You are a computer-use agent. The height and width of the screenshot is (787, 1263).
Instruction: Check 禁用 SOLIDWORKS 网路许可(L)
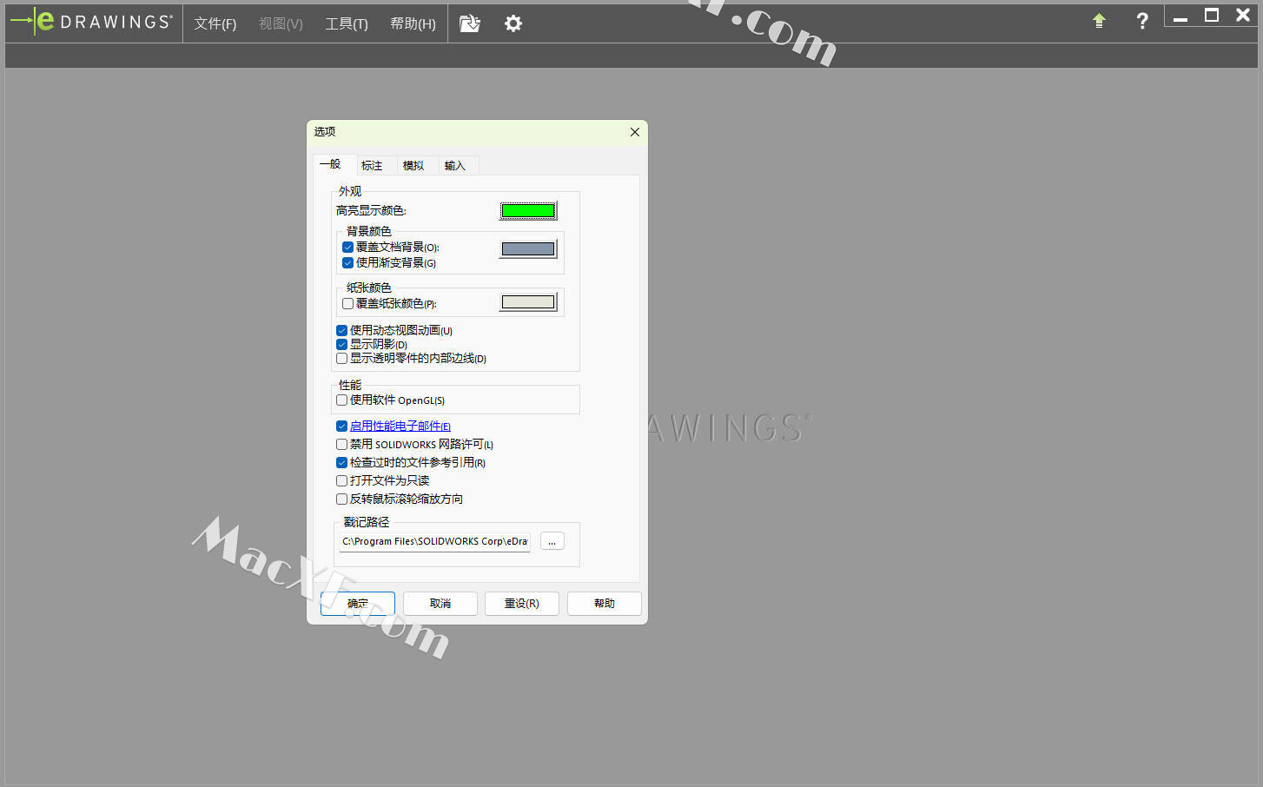(341, 445)
